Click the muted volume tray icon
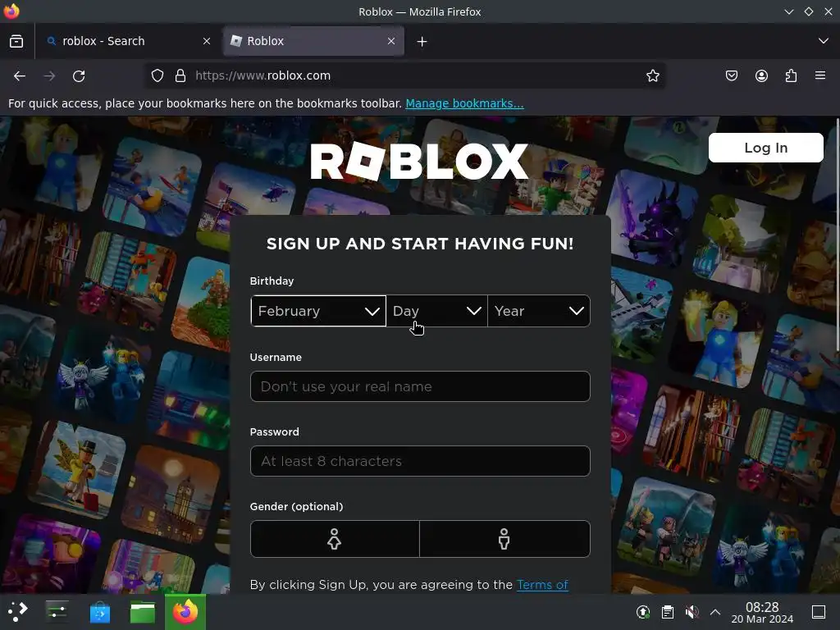This screenshot has height=630, width=840. coord(692,612)
